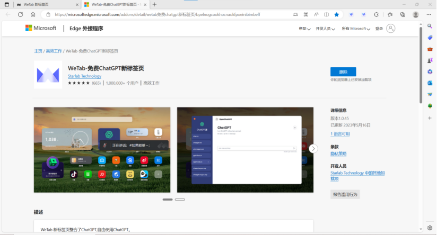437x235 pixels.
Task: Open the Favorites list icon
Action: (390, 14)
